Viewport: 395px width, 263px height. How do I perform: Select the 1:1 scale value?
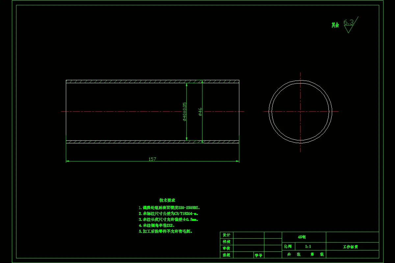click(x=308, y=246)
